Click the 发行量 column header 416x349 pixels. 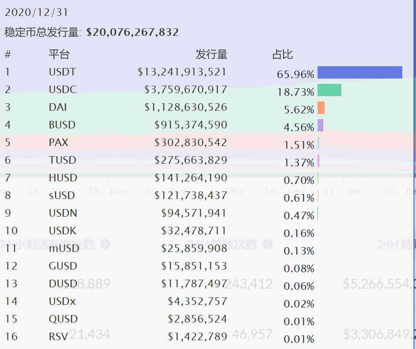(x=212, y=54)
